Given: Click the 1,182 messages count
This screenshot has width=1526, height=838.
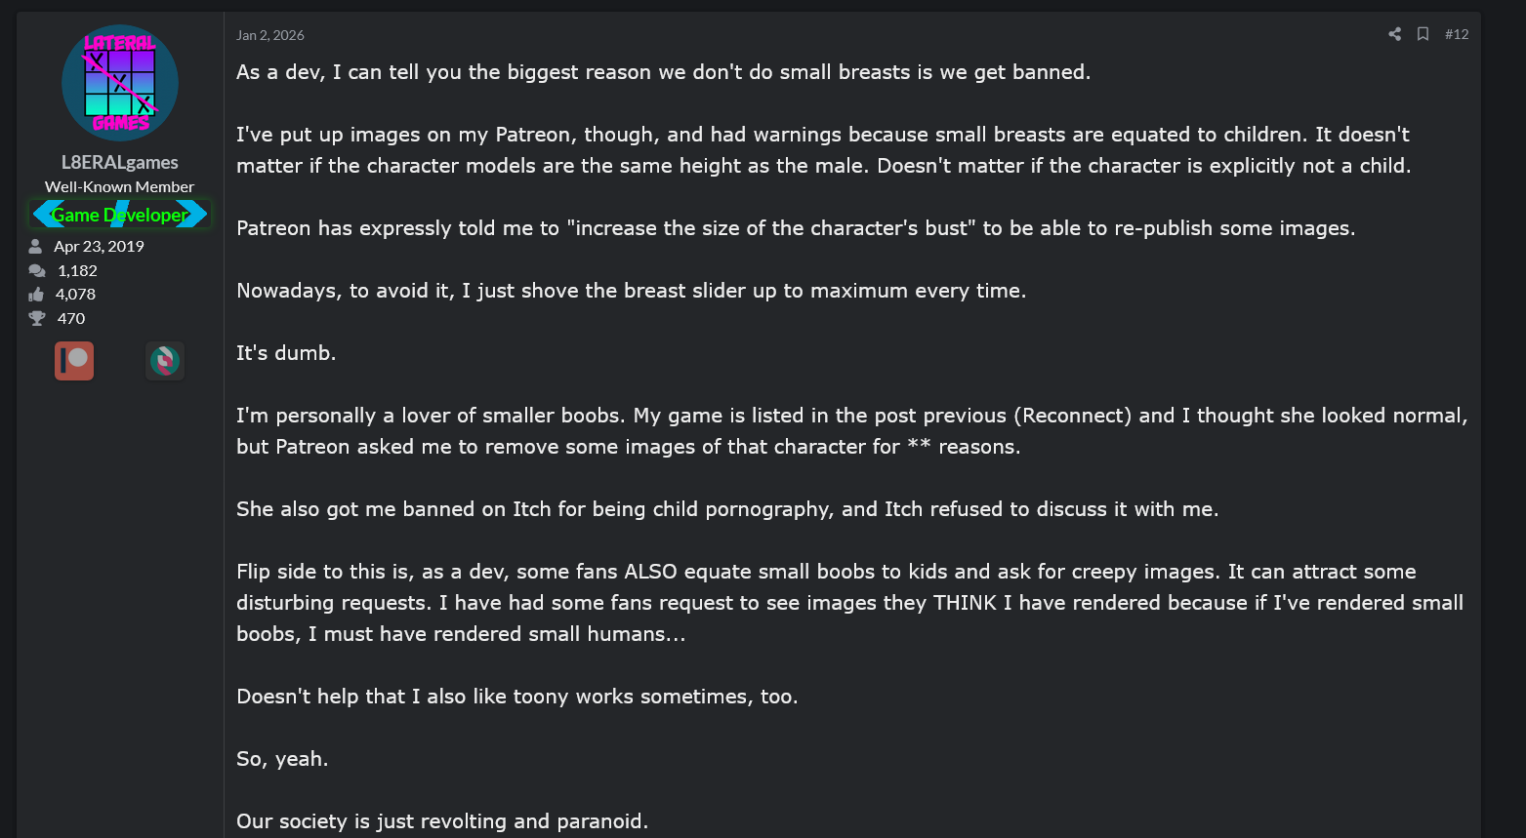Looking at the screenshot, I should tap(77, 270).
